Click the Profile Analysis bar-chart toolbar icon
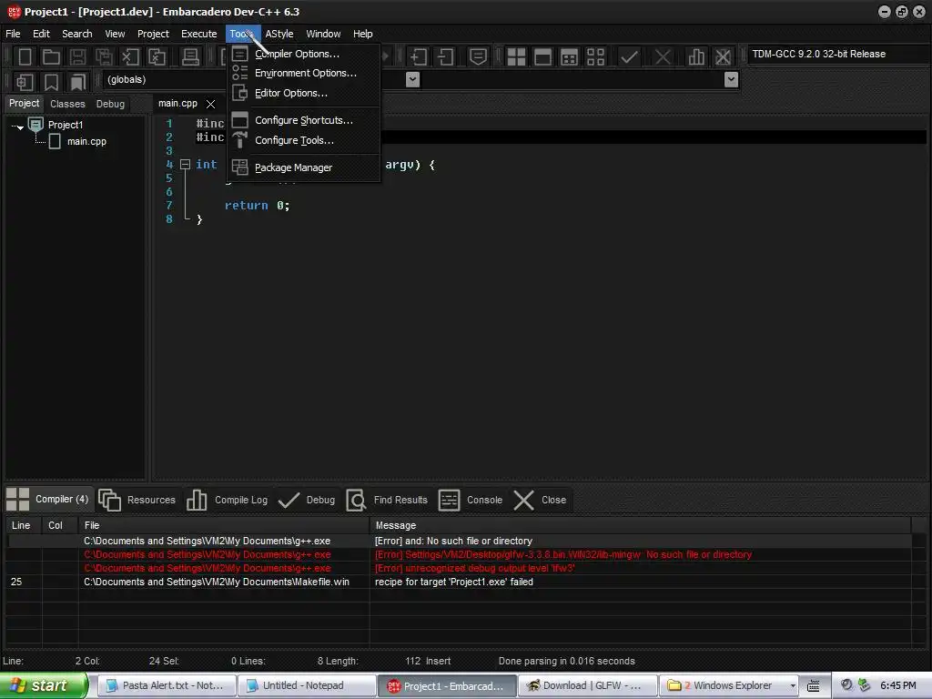Viewport: 932px width, 699px height. pos(696,57)
